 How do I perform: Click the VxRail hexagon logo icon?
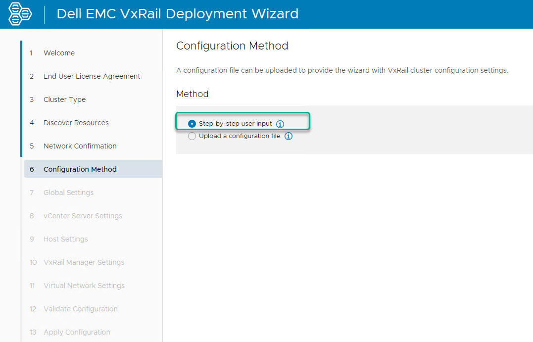point(20,14)
